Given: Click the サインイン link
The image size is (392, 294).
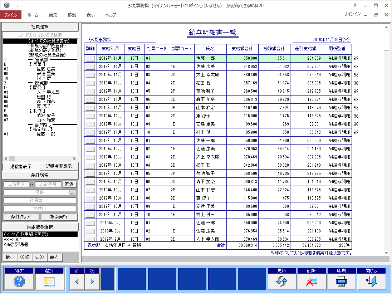Looking at the screenshot, I should tap(352, 14).
